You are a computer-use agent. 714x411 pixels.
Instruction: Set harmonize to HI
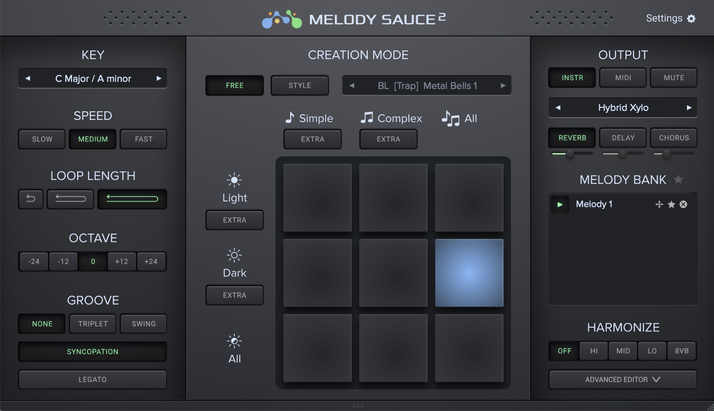click(594, 351)
